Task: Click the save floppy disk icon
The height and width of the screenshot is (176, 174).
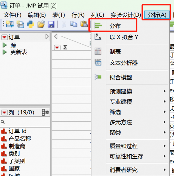Action: coord(51,24)
